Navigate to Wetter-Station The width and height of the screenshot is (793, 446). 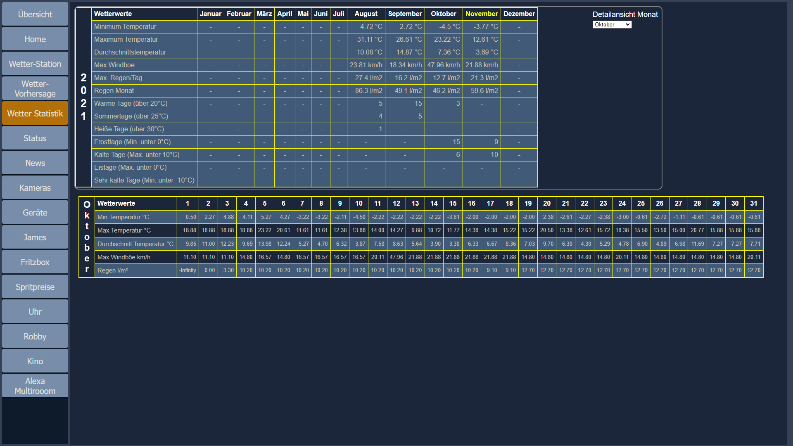click(35, 64)
